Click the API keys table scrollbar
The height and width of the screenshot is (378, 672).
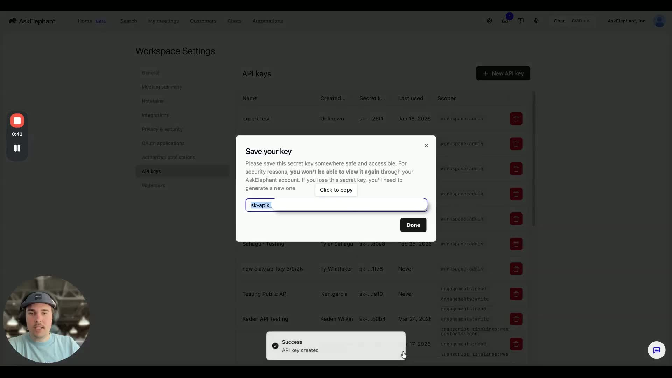coord(533,159)
